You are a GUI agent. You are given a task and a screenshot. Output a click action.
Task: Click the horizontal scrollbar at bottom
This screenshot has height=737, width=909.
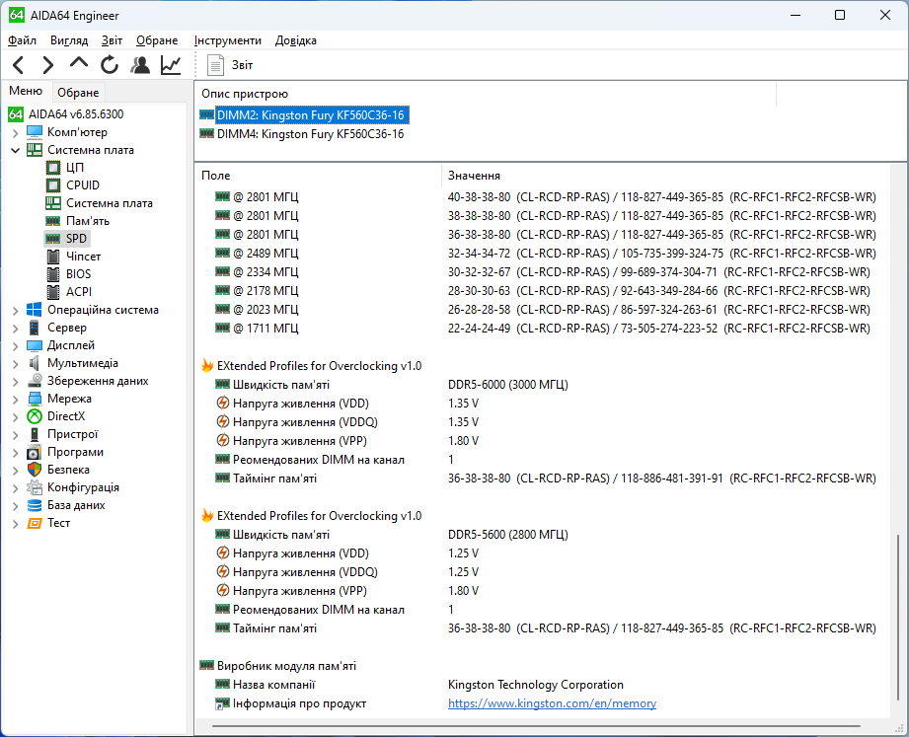536,725
